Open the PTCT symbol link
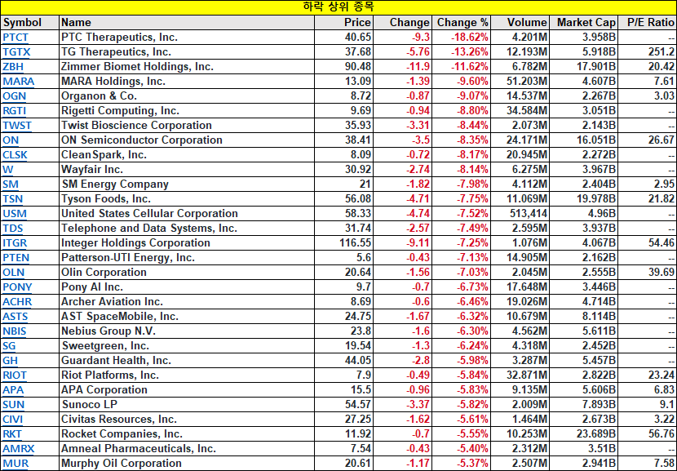 tap(15, 38)
